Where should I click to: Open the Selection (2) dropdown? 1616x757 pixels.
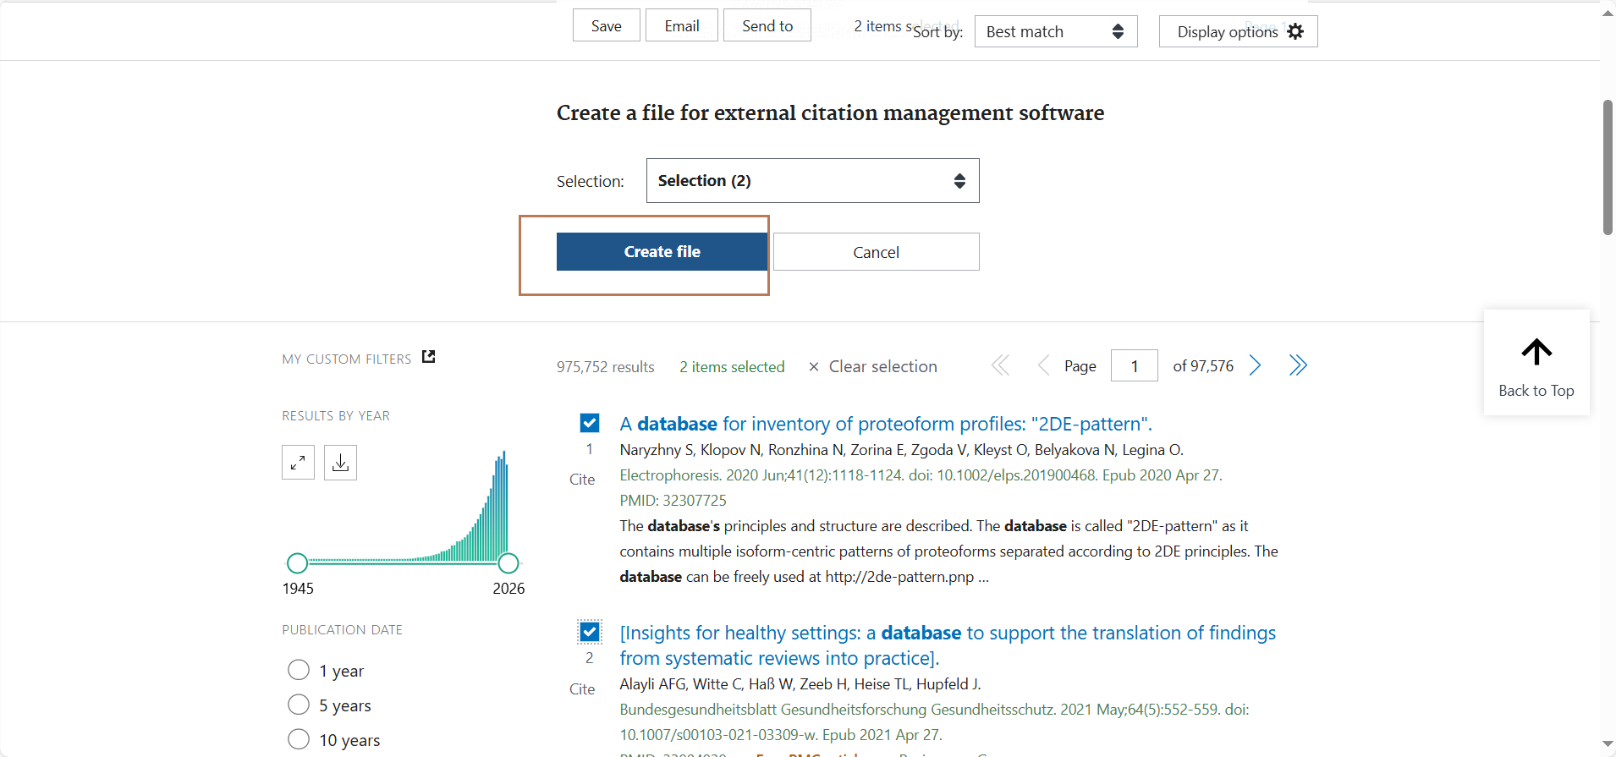[x=812, y=180]
